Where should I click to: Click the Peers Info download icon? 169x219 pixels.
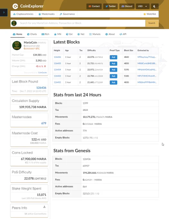[44, 207]
